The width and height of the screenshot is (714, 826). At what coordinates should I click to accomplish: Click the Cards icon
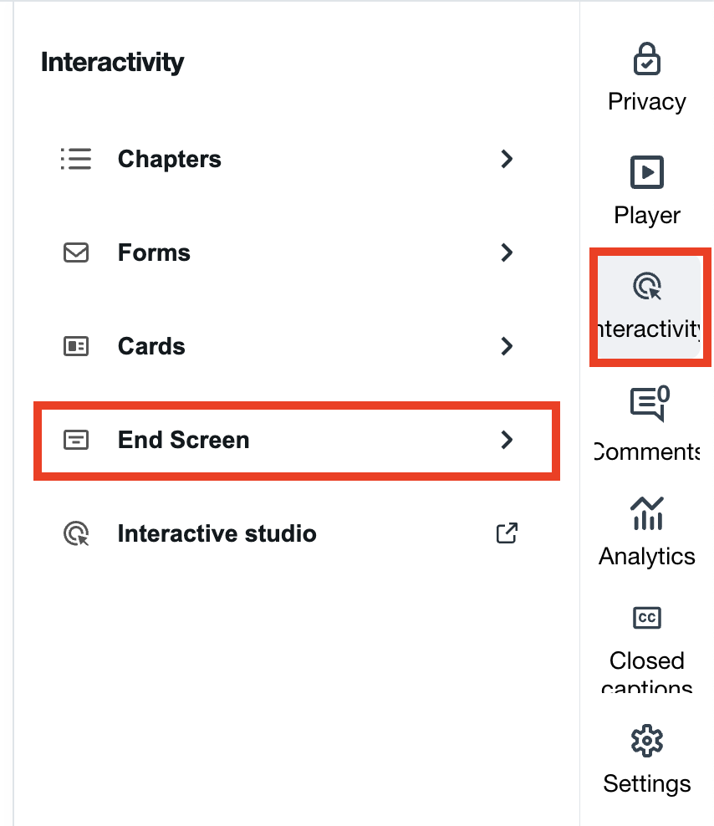click(x=76, y=346)
